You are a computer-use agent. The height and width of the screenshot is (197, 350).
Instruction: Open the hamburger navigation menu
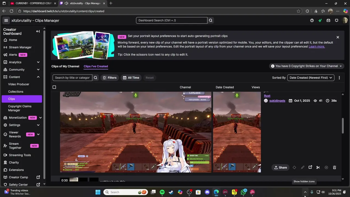point(6,21)
